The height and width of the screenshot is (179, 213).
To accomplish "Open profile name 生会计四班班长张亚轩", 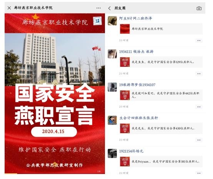I will point(138,118).
